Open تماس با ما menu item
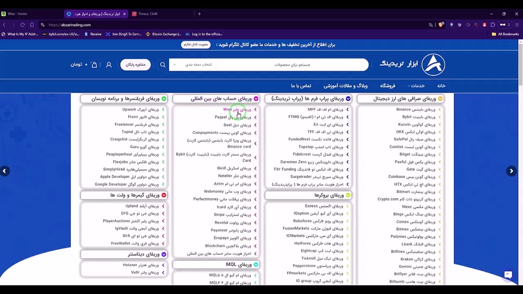523x294 pixels. coord(301,86)
